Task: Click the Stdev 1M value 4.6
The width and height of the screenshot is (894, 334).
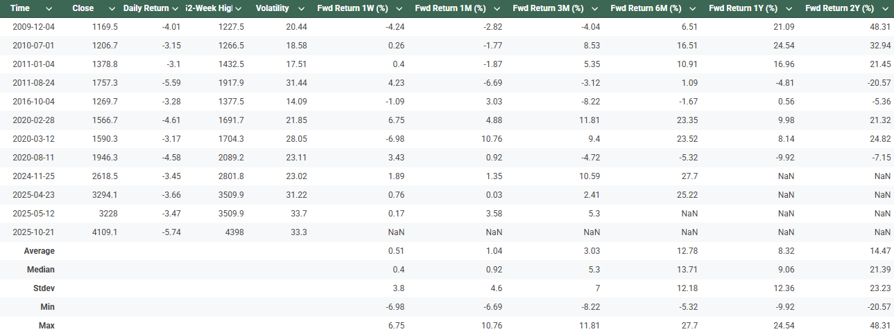Action: [x=497, y=288]
